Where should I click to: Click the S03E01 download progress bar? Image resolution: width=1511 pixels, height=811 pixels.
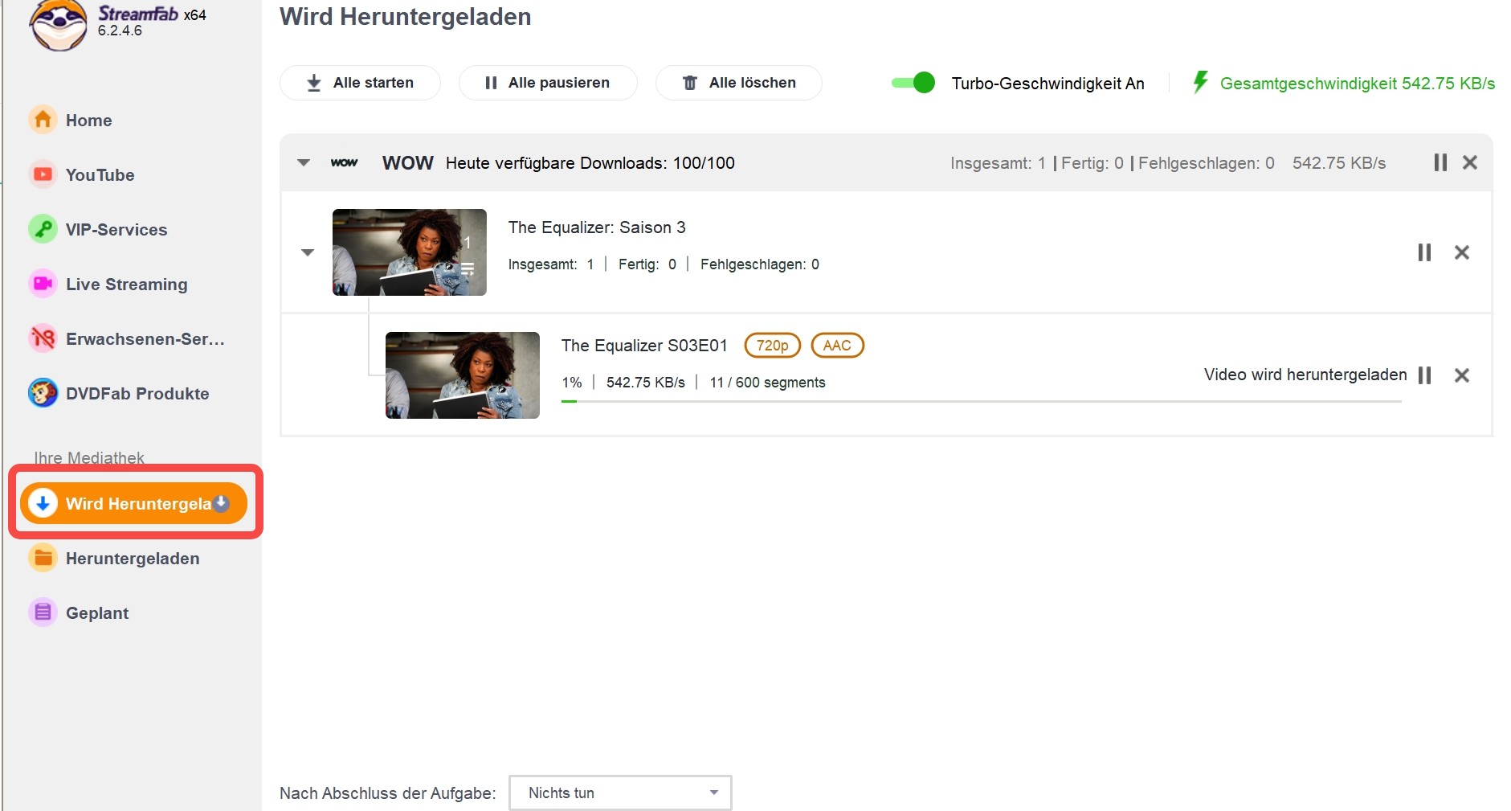coord(982,401)
